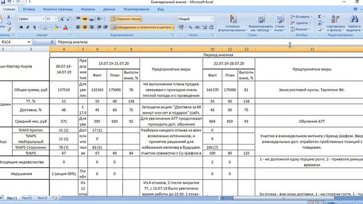
Task: Switch to the Главная ribbon tab
Action: (9, 9)
